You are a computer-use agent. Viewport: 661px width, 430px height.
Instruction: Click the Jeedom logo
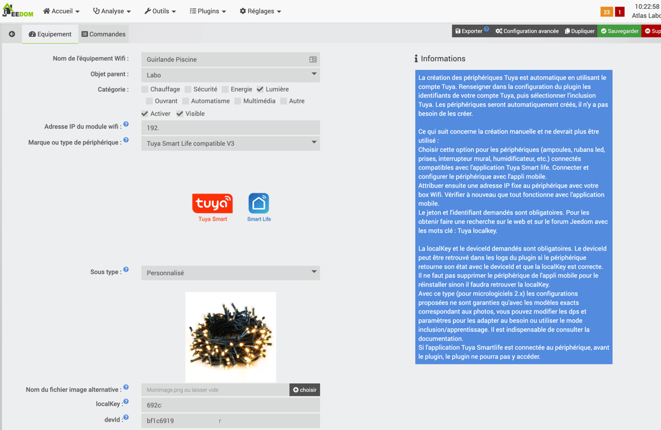(x=18, y=11)
